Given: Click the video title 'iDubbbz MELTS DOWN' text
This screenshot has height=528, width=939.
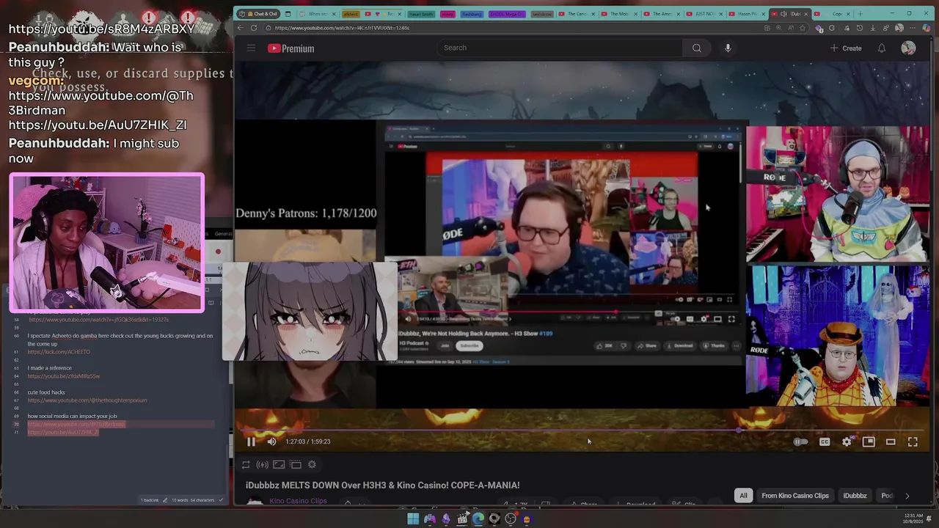Looking at the screenshot, I should coord(383,485).
